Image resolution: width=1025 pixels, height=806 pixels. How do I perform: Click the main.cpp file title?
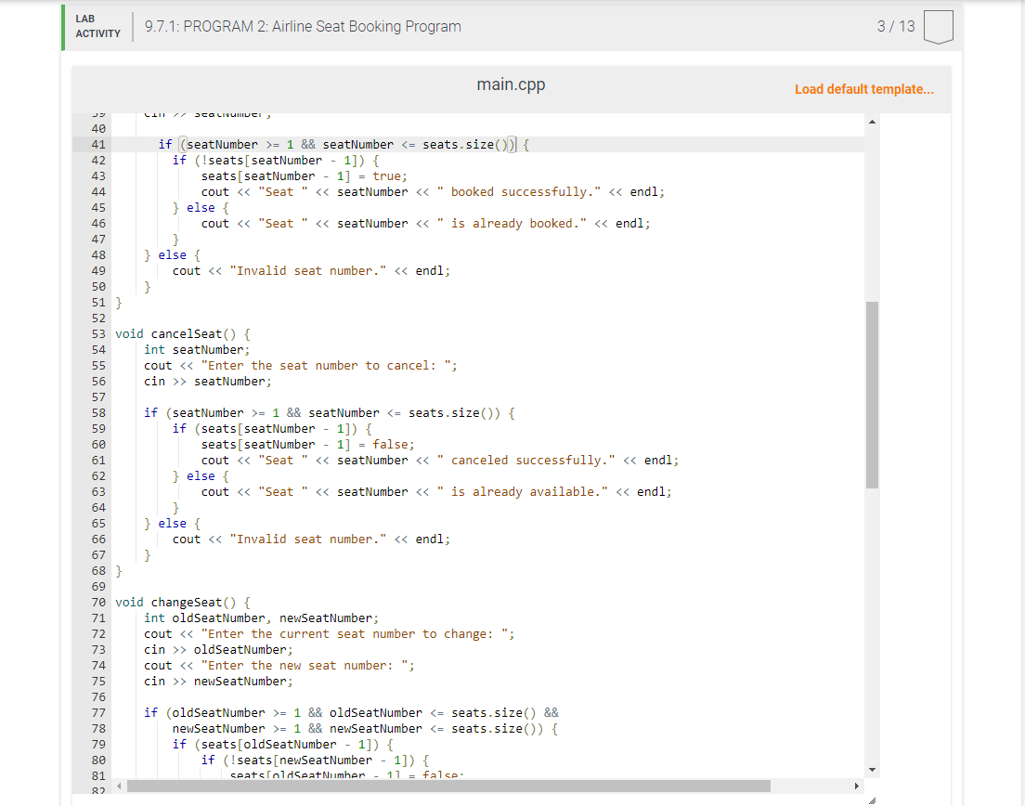[511, 85]
